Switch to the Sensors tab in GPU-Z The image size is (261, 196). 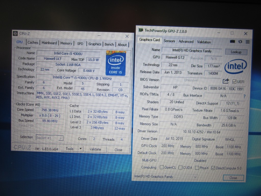click(x=169, y=41)
